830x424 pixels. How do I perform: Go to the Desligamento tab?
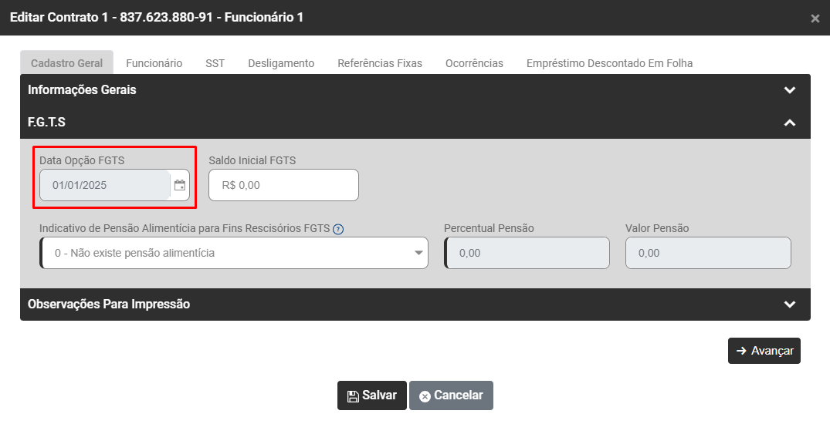281,63
